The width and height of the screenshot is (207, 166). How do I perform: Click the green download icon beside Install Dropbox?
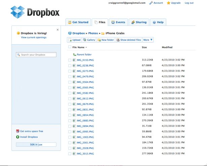[18, 137]
